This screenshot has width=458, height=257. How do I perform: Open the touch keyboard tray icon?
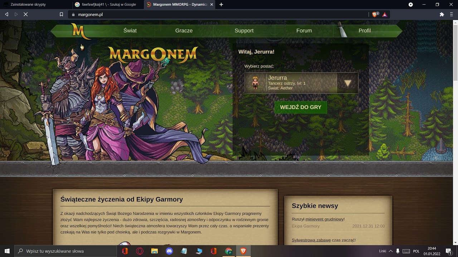tap(406, 251)
